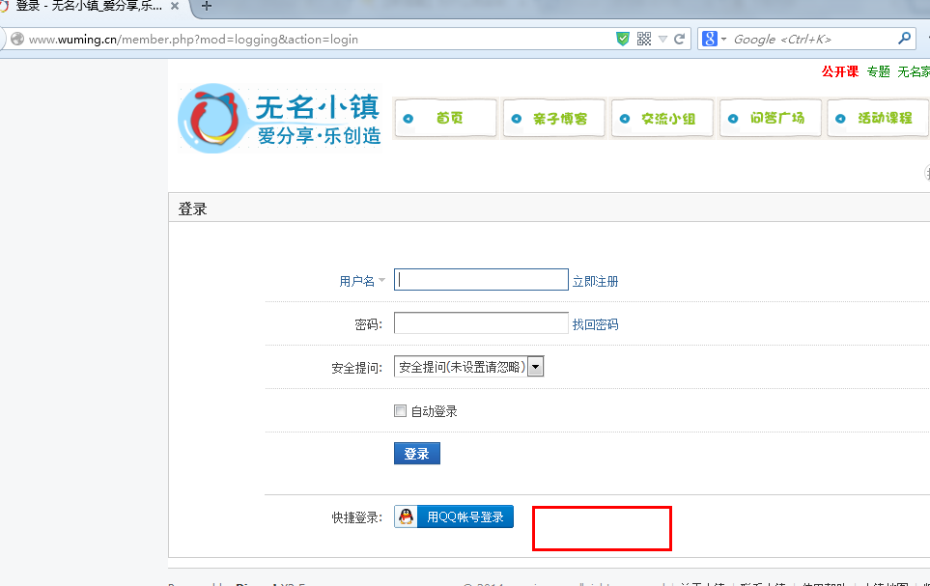Open the 专题 link
Screen dimensions: 930x586
pos(879,71)
